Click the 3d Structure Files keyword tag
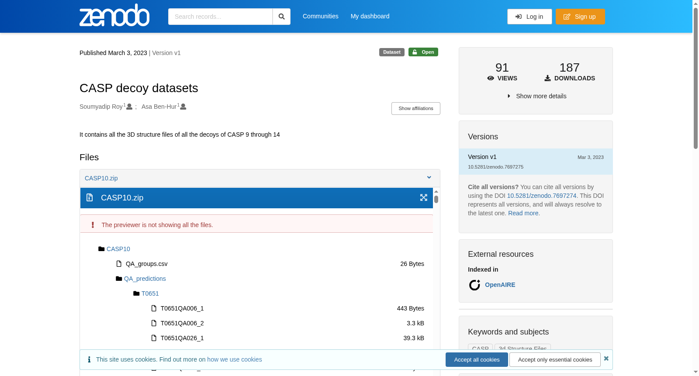 (x=523, y=348)
